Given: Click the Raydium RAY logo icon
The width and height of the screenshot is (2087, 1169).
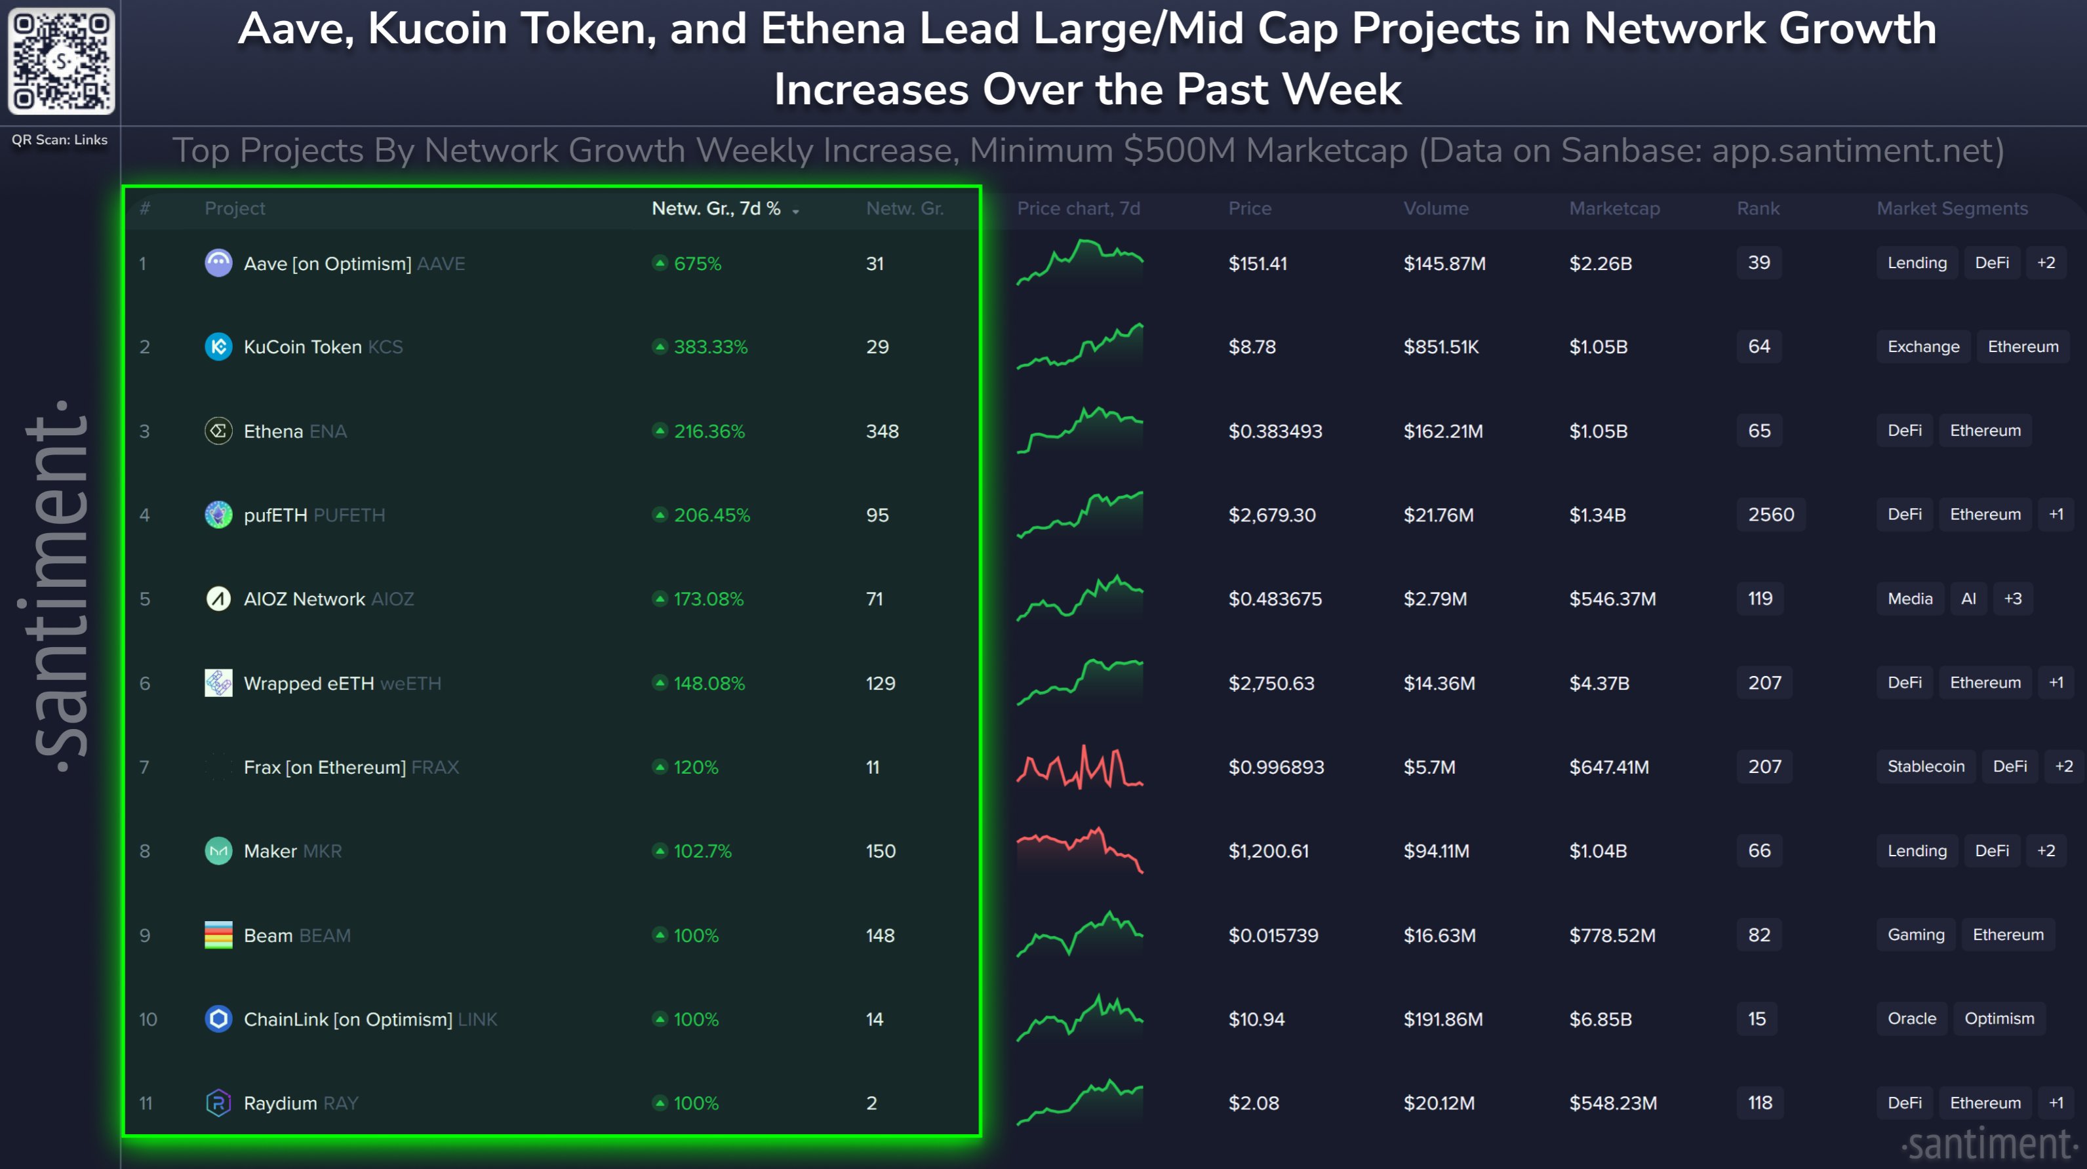Looking at the screenshot, I should pyautogui.click(x=218, y=1103).
